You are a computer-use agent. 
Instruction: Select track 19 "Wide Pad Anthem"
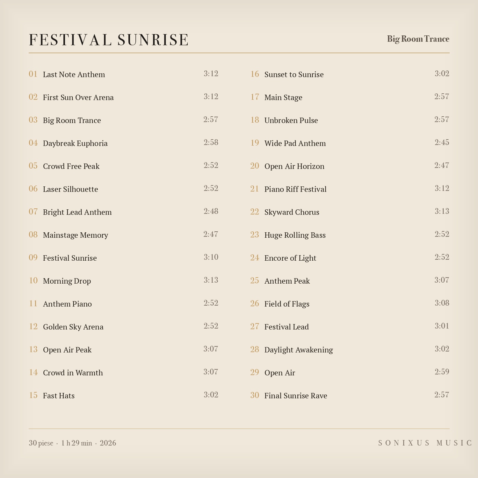(x=350, y=143)
